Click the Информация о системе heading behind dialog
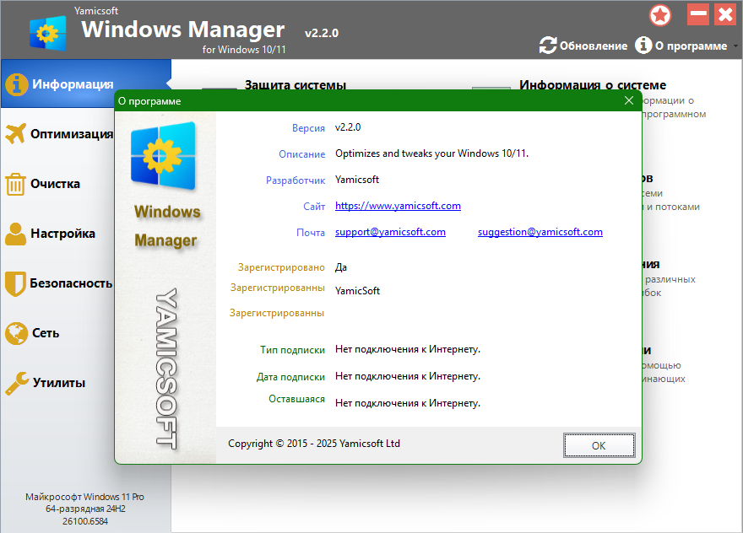The height and width of the screenshot is (533, 743). point(593,84)
